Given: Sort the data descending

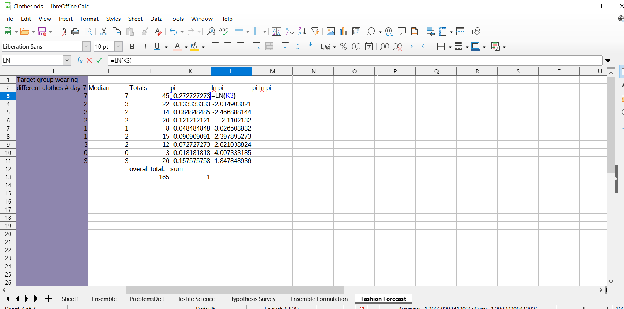Looking at the screenshot, I should tap(302, 32).
